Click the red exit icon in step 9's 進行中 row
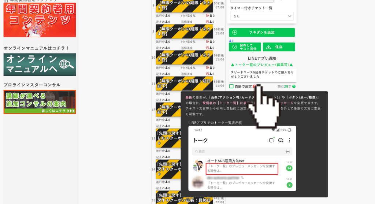The width and height of the screenshot is (375, 204). [208, 42]
